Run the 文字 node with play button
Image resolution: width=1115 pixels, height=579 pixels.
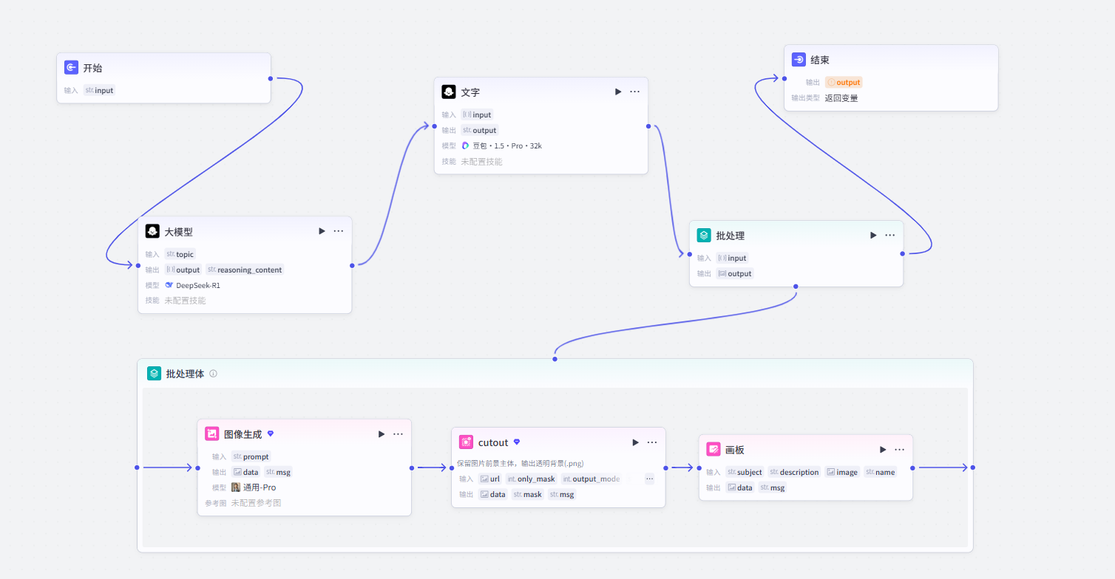coord(618,92)
